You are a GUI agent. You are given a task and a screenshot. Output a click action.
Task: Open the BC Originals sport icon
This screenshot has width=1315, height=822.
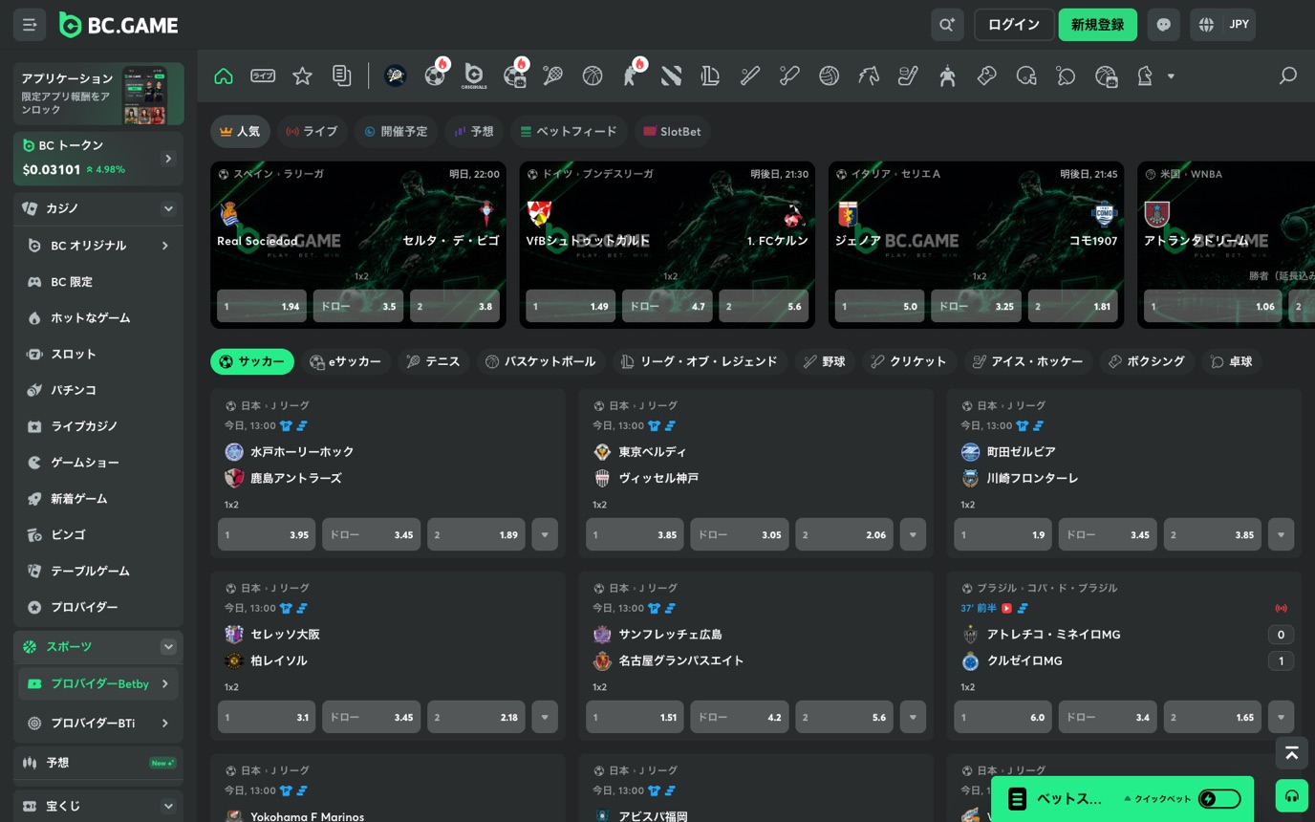[x=474, y=76]
